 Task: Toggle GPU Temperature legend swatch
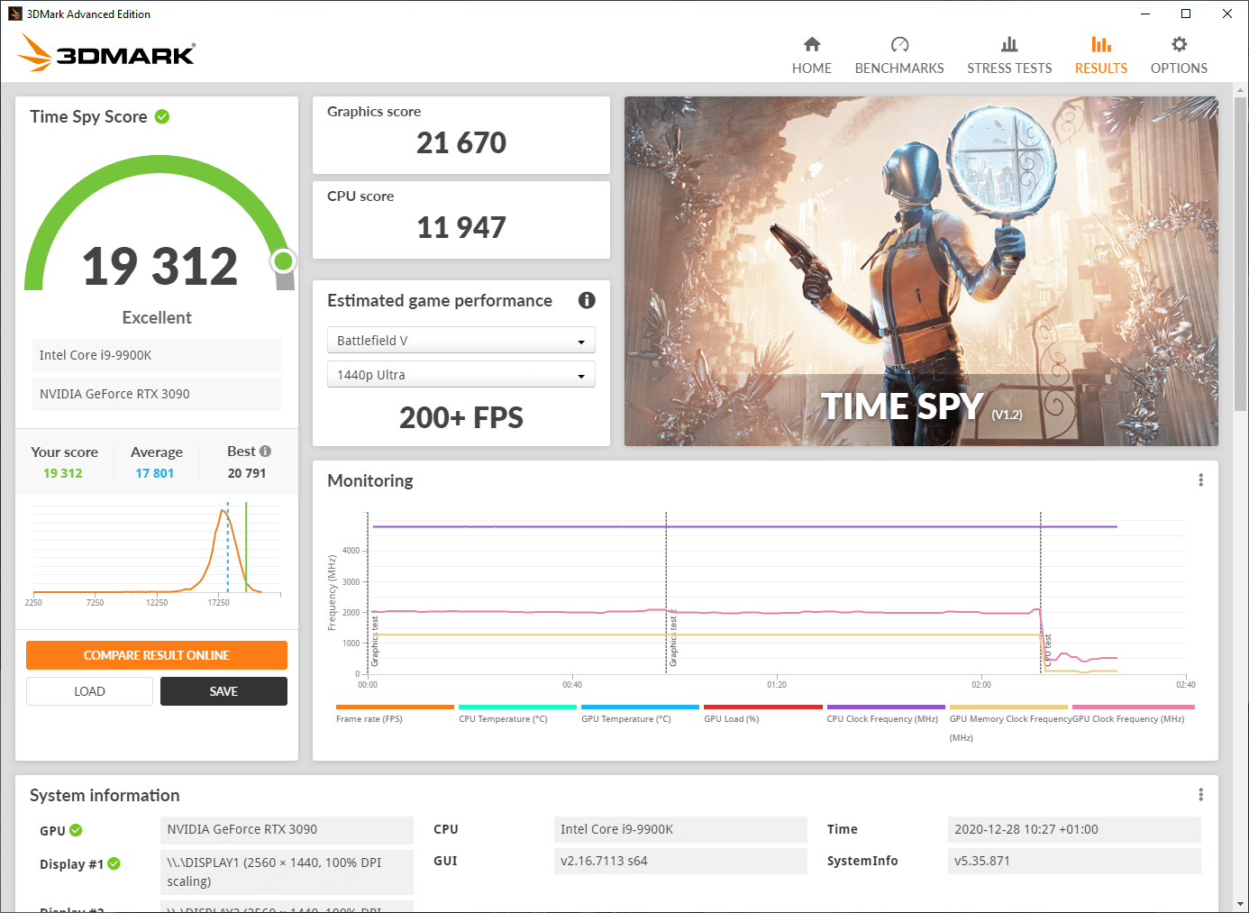[x=640, y=708]
